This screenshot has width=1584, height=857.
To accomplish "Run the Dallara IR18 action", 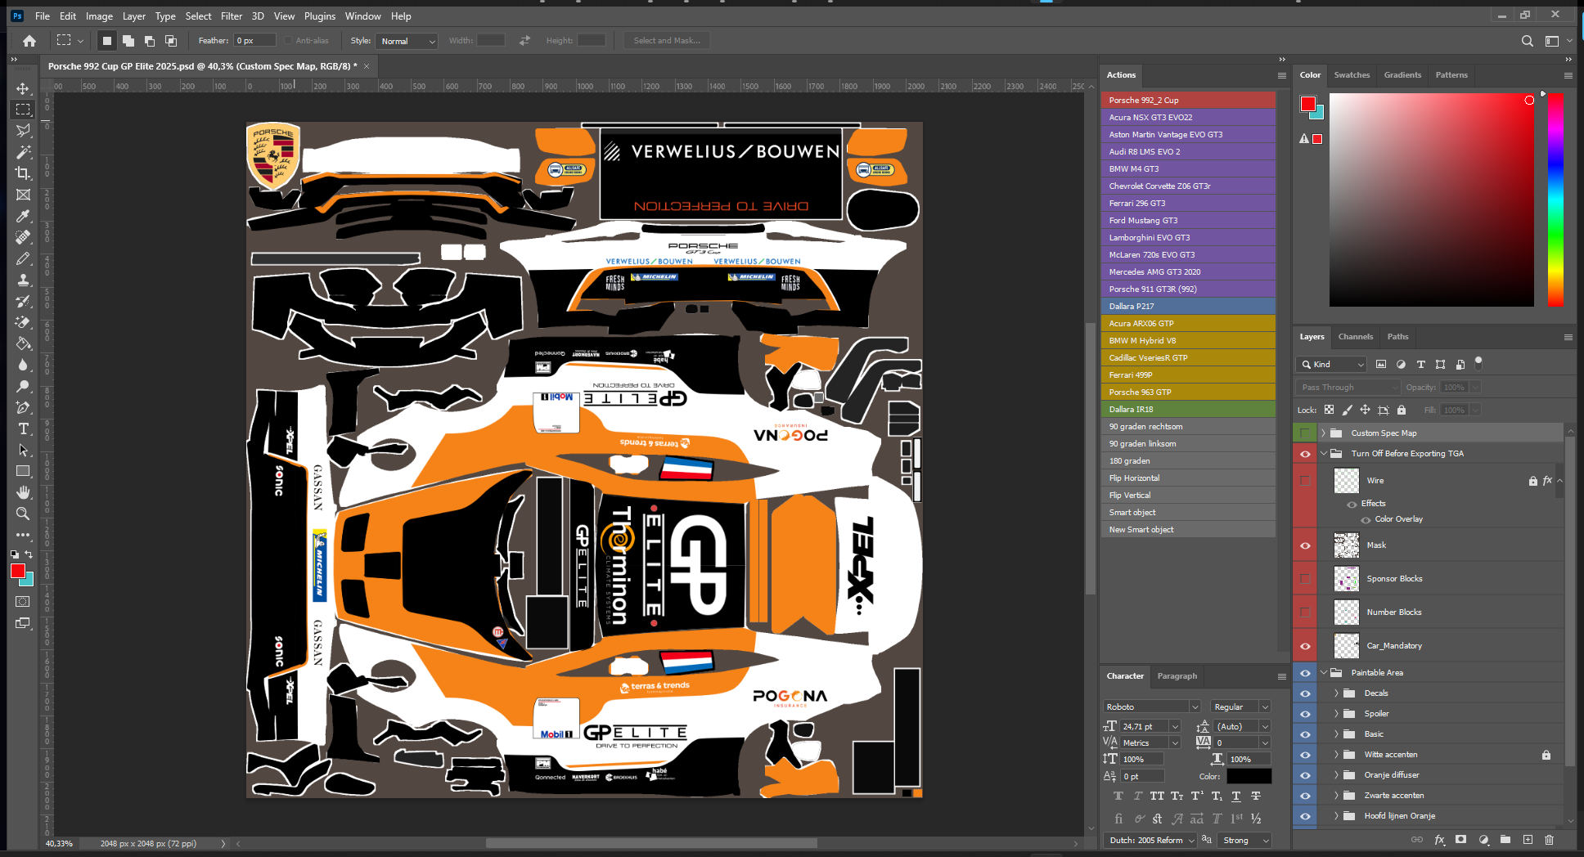I will pyautogui.click(x=1188, y=409).
